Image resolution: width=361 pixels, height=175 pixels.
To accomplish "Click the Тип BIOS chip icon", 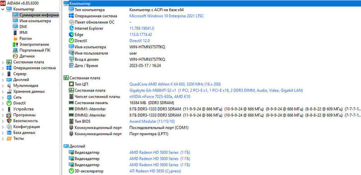I will [71, 121].
